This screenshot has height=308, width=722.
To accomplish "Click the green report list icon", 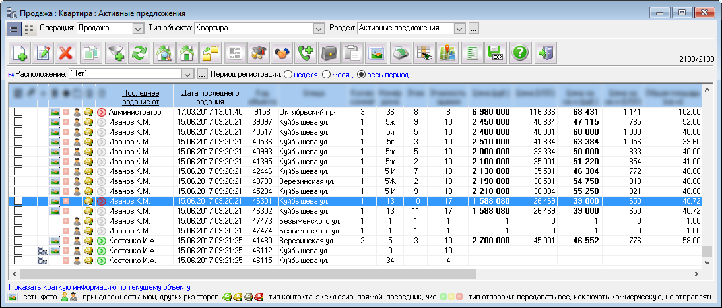I will click(471, 53).
